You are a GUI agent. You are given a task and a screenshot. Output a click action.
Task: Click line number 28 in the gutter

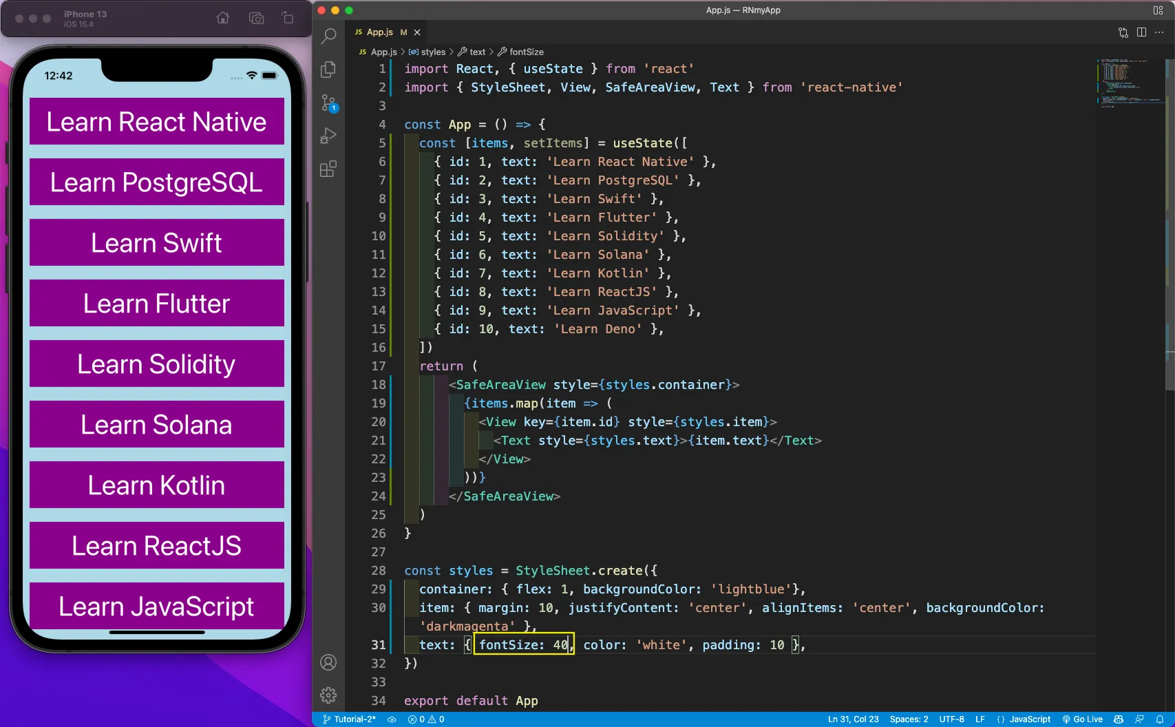tap(379, 571)
